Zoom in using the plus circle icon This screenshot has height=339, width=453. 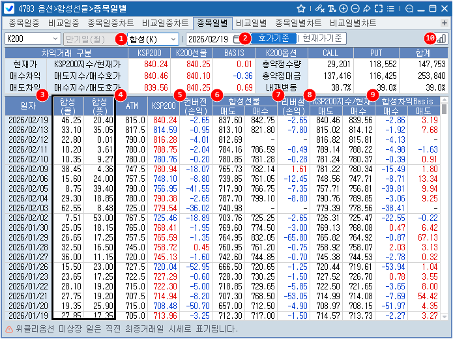[x=343, y=8]
